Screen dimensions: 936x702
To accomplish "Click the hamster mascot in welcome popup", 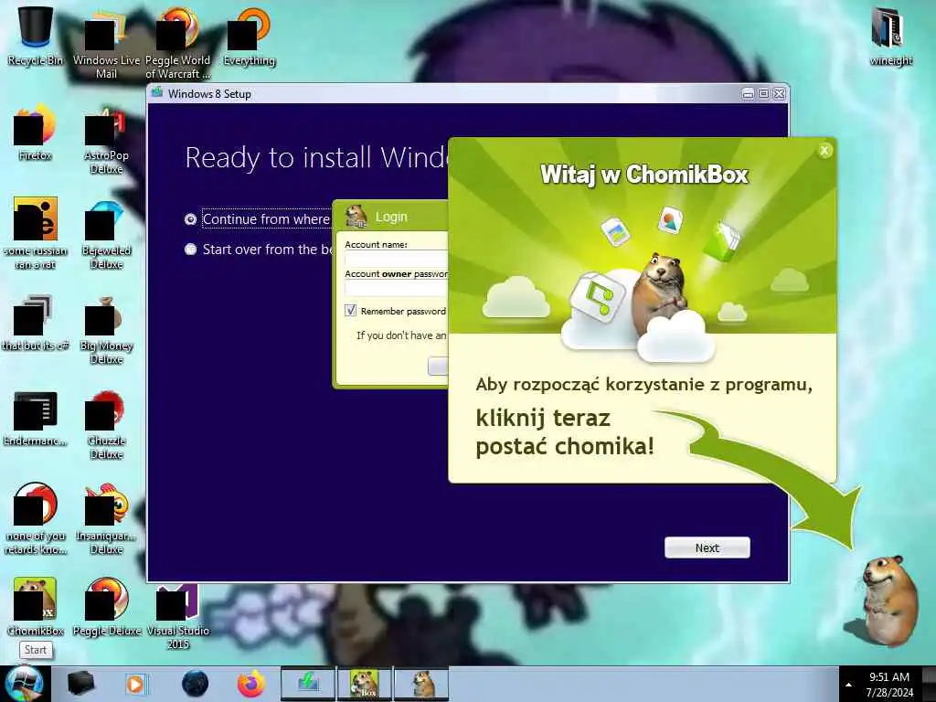I will (x=660, y=292).
